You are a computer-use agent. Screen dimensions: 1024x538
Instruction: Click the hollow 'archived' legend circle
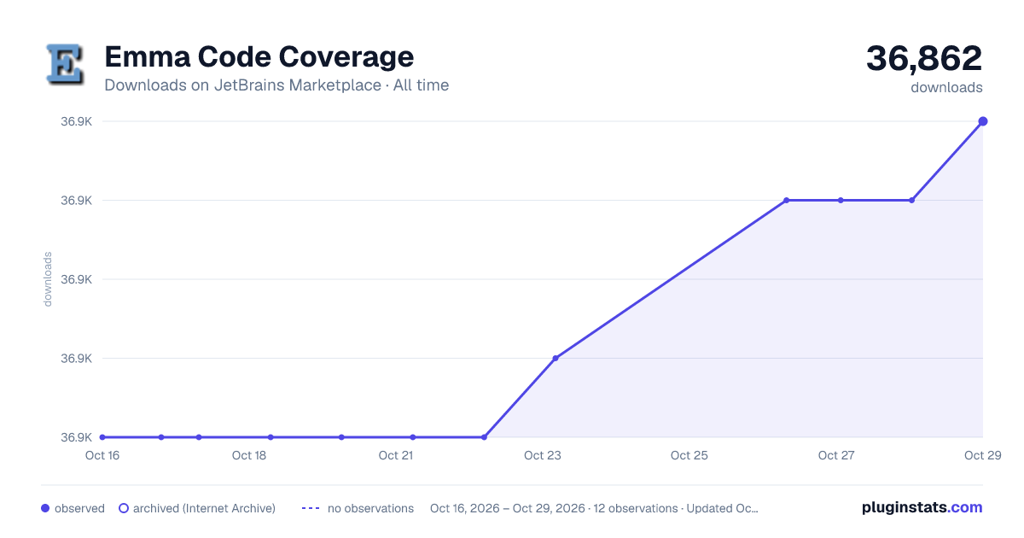point(124,508)
